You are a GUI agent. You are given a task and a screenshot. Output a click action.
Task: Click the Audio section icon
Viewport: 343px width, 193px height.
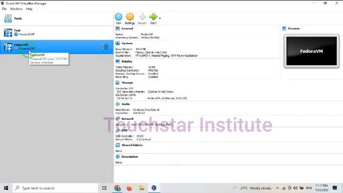coord(118,104)
